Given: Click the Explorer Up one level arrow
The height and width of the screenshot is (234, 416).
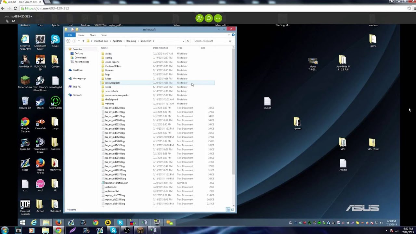Looking at the screenshot, I should (x=83, y=41).
